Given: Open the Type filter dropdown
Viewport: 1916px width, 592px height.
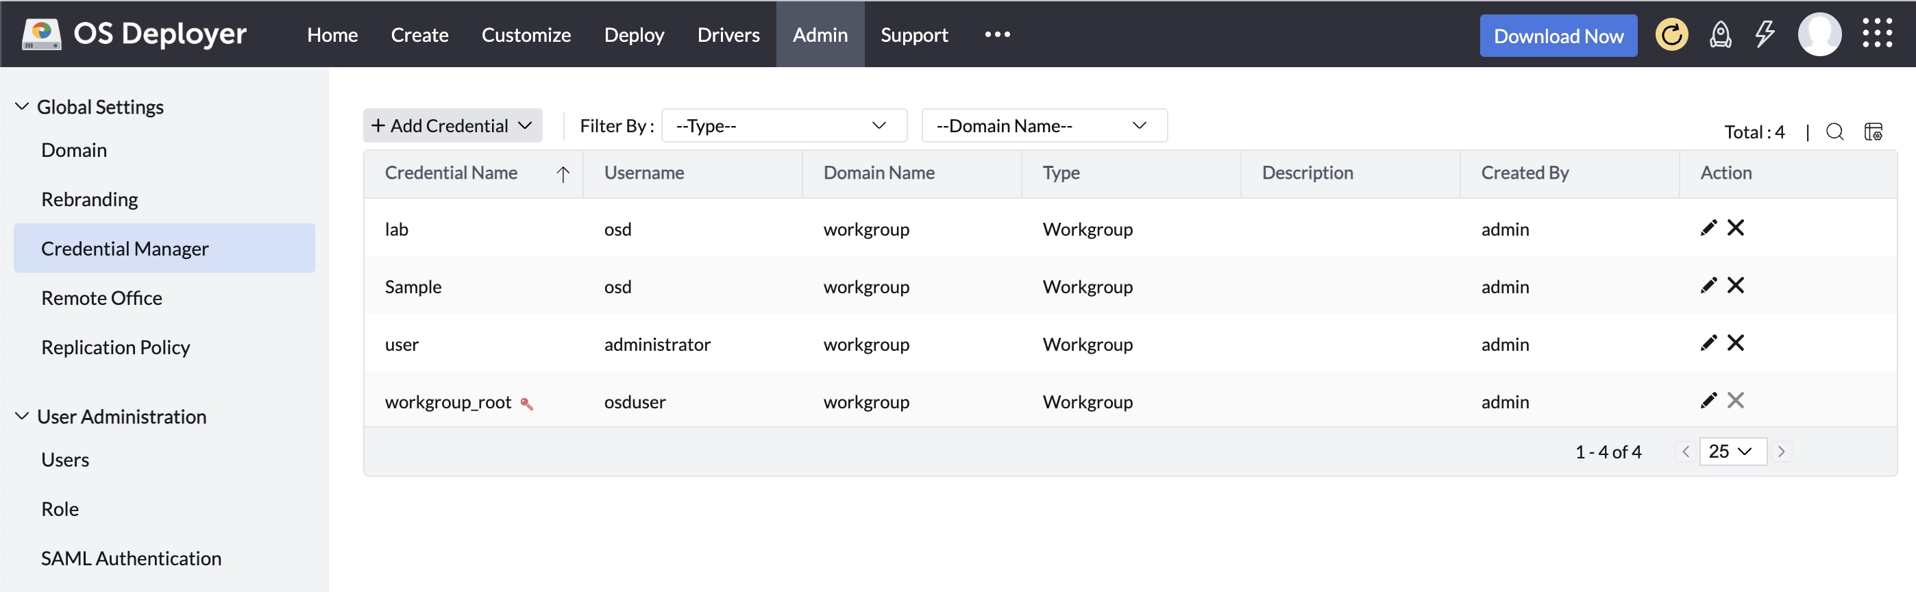Looking at the screenshot, I should [783, 125].
